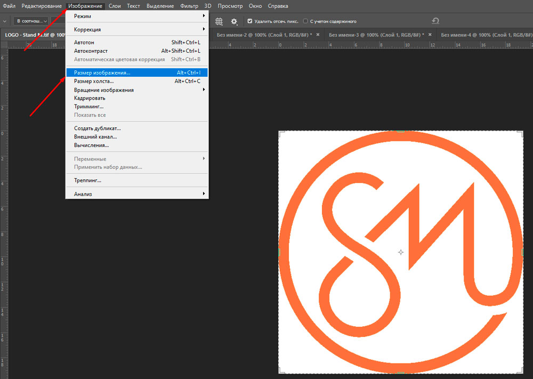Click the bottom-left crop corner handle
This screenshot has width=533, height=379.
pos(280,372)
